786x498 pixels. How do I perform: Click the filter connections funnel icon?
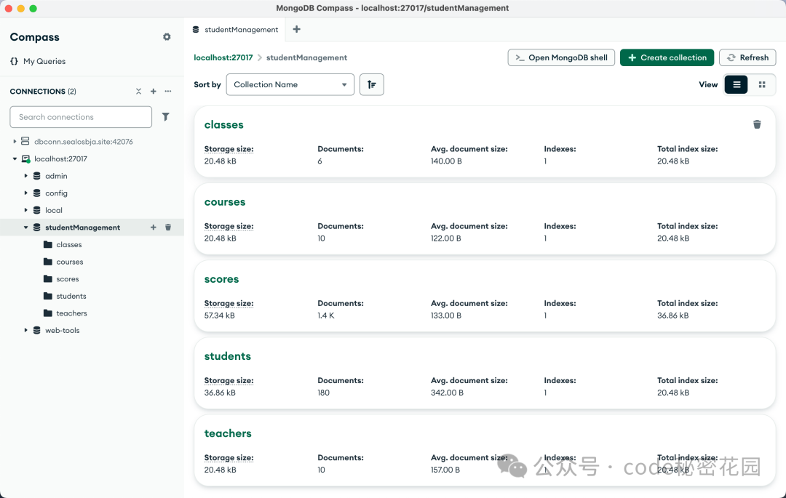[166, 116]
